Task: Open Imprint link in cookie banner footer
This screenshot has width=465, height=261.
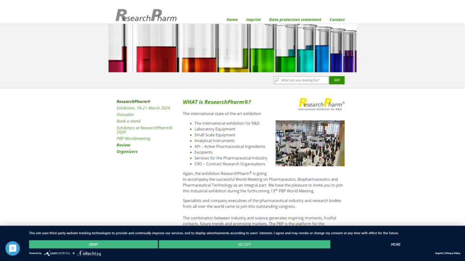Action: point(439,253)
